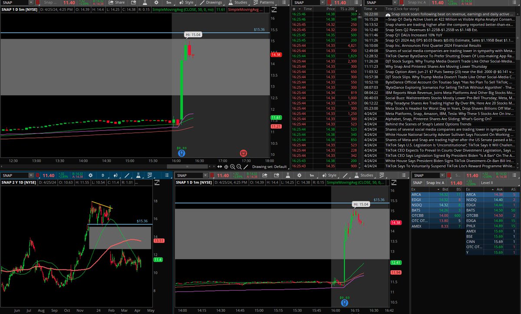Expand symbol dropdown in the top chart

tap(31, 3)
